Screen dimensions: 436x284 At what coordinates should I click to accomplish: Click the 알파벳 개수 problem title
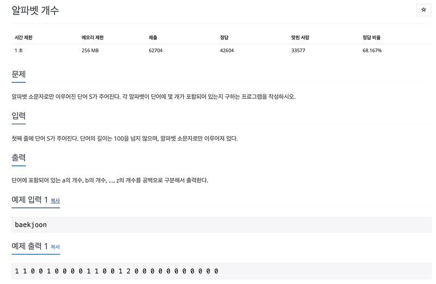click(35, 10)
